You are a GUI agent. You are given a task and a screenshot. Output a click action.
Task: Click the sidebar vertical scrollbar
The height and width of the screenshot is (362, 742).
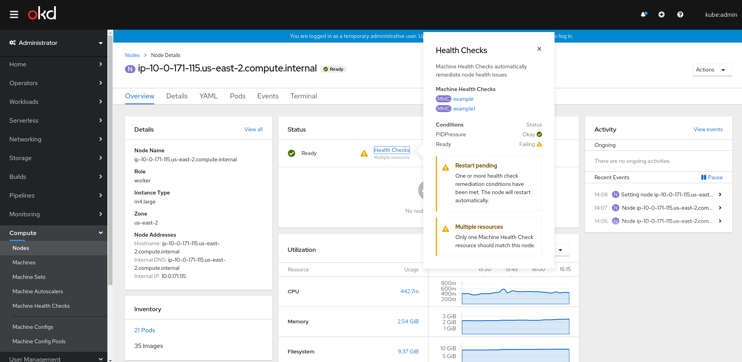coord(110,160)
